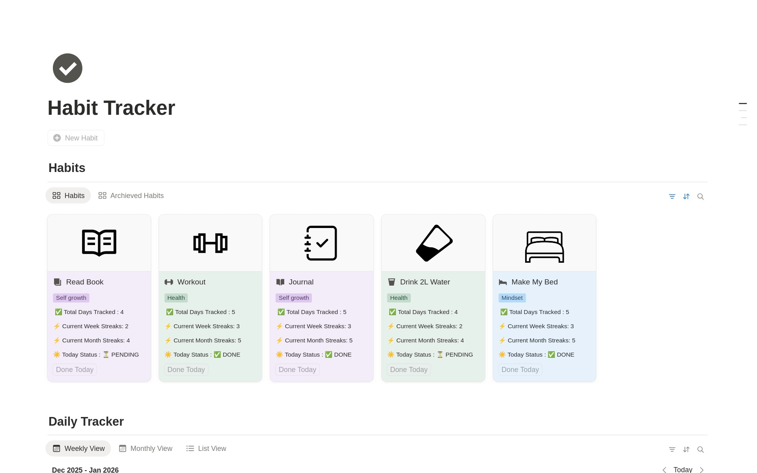Sort the Habits gallery
Image resolution: width=757 pixels, height=473 pixels.
pos(686,196)
